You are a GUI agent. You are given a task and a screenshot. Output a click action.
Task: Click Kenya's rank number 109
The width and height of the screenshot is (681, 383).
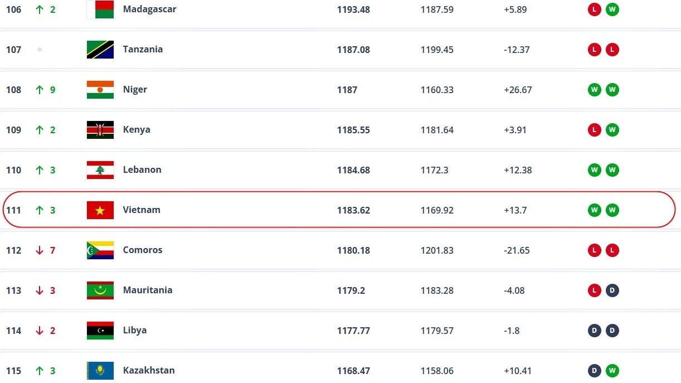[x=13, y=130]
